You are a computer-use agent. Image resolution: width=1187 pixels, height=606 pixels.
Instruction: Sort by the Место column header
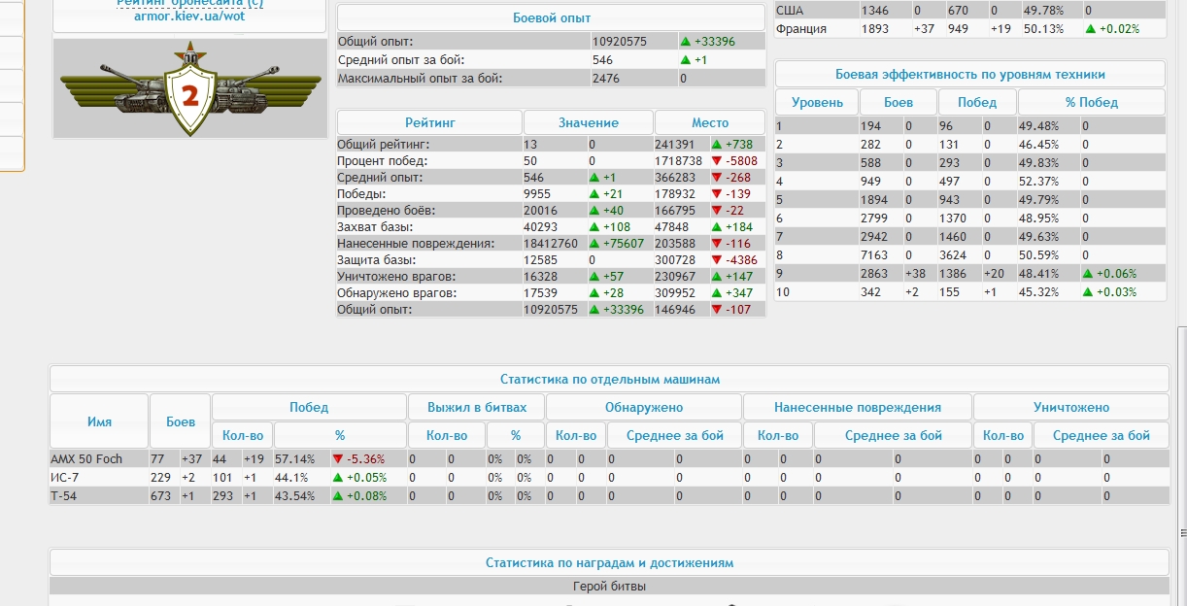point(709,122)
